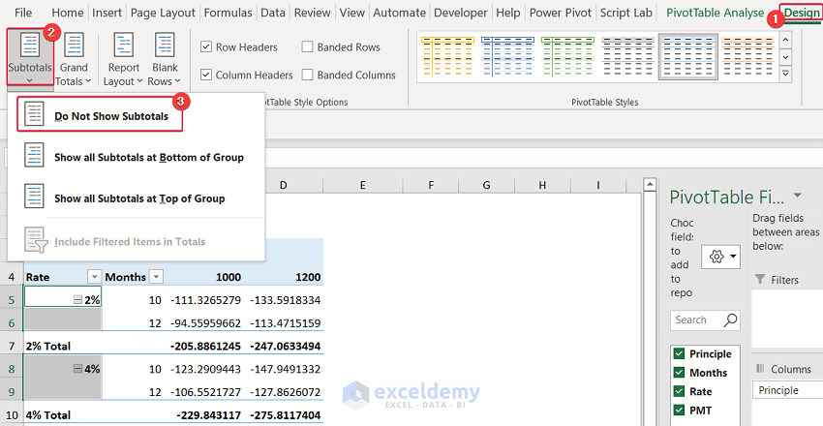Screen dimensions: 823x426
Task: Open the Rate filter dropdown in pivot table
Action: click(x=94, y=277)
